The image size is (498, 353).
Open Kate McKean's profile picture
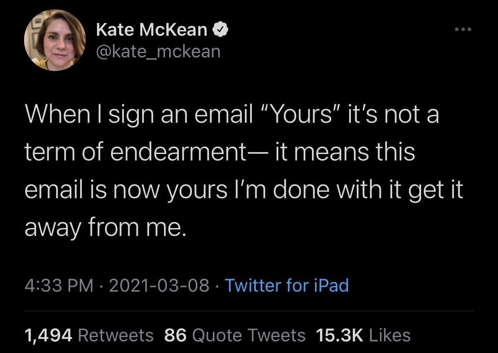tap(55, 40)
